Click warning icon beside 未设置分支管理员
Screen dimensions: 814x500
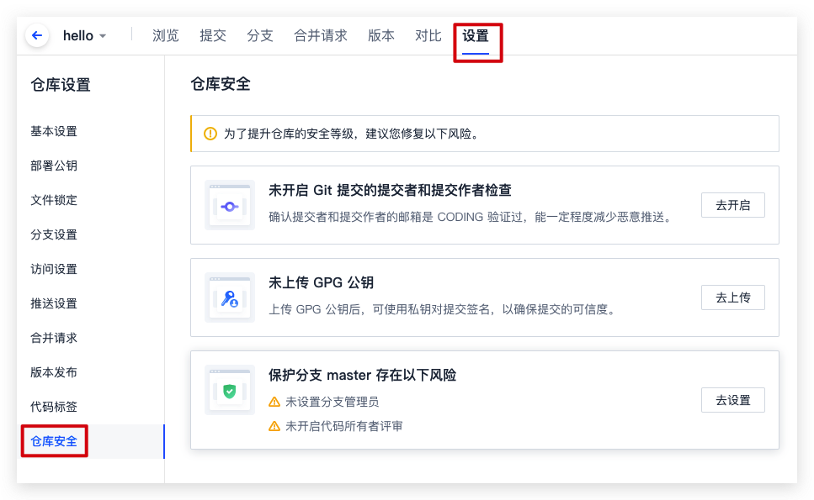coord(274,402)
